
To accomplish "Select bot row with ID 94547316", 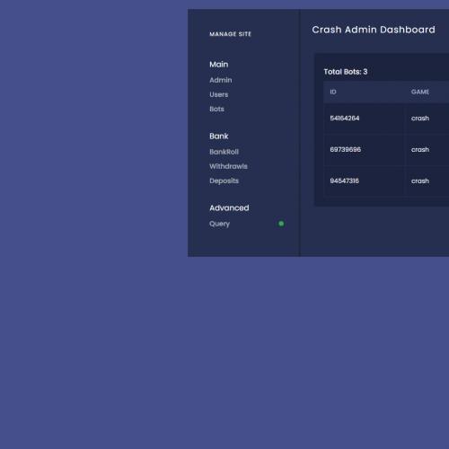I will (386, 181).
